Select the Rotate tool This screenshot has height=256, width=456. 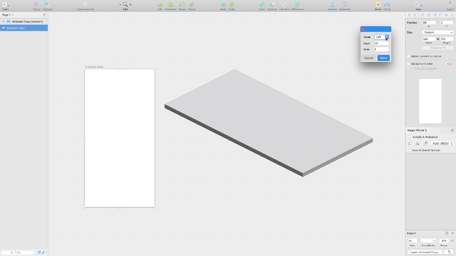182,5
